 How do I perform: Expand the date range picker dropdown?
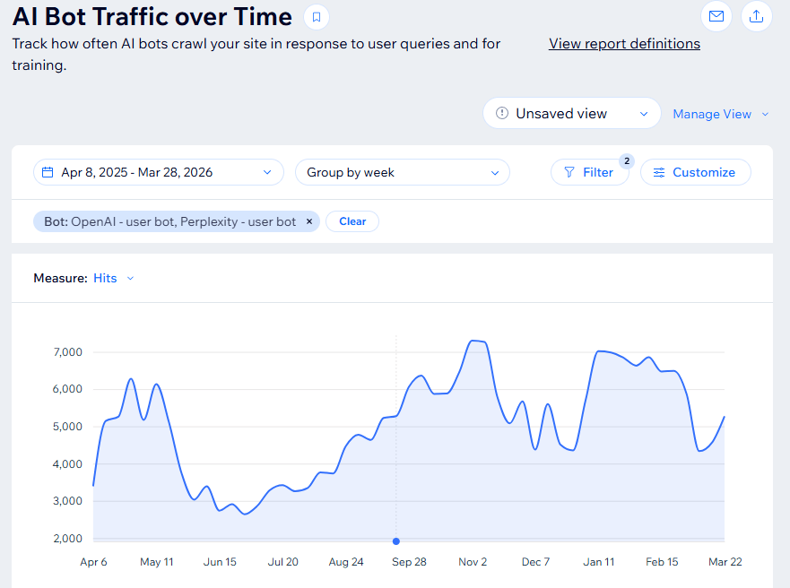(x=266, y=172)
